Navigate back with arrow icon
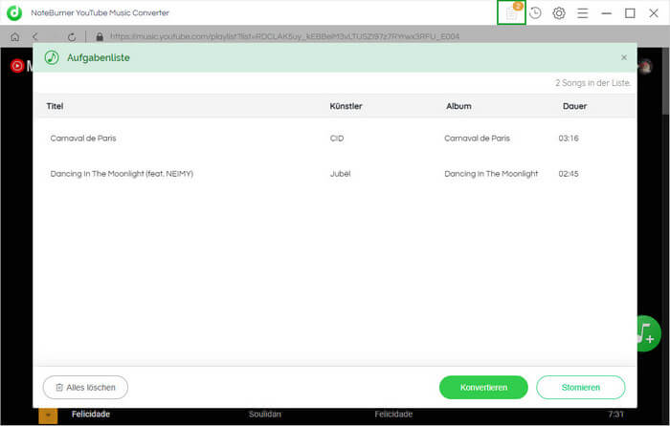Viewport: 670px width, 426px height. click(x=35, y=37)
